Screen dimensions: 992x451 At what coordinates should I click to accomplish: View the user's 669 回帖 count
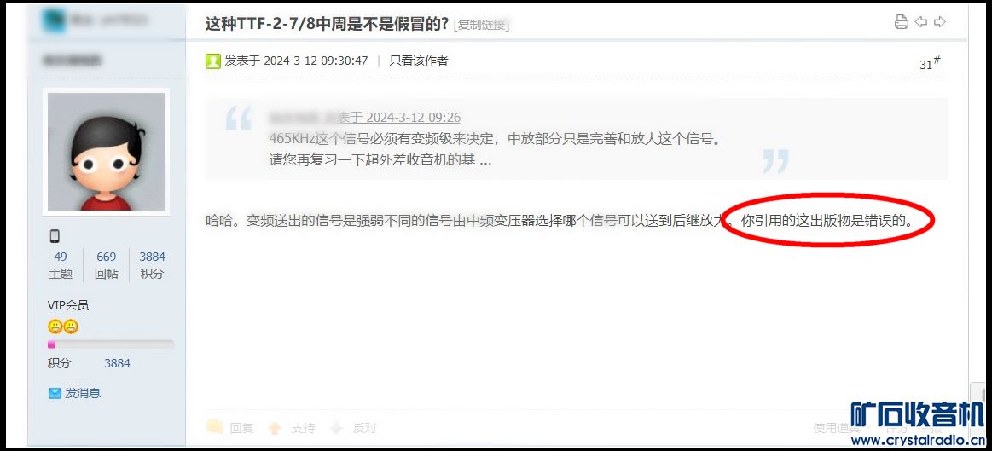(x=107, y=265)
